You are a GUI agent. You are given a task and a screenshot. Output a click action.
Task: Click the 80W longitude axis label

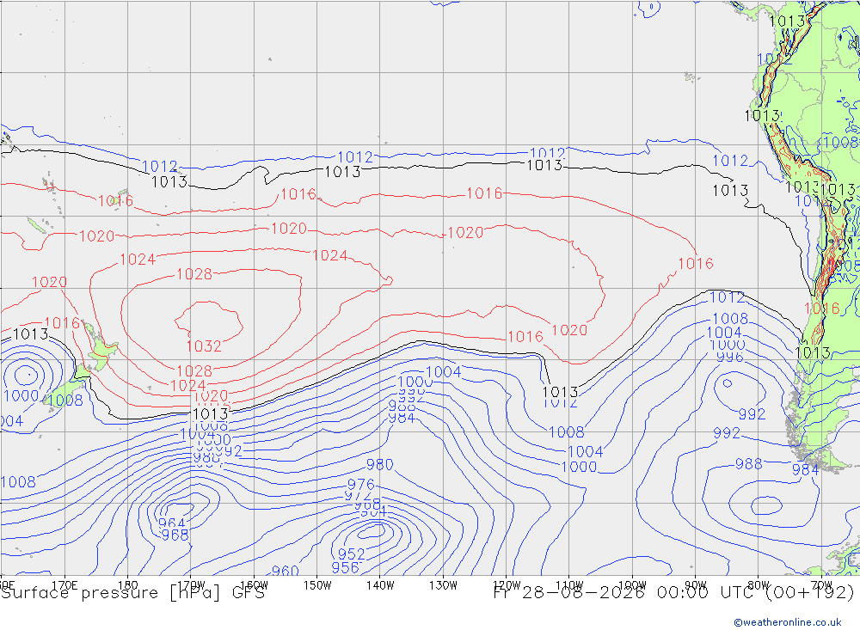click(x=759, y=585)
